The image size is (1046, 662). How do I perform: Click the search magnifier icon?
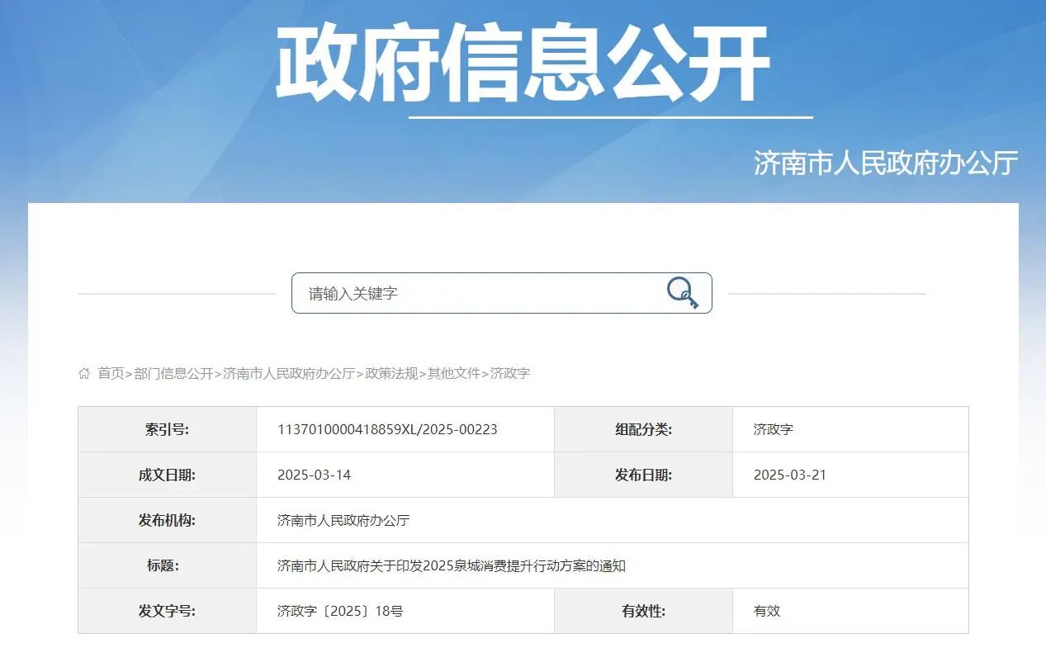[683, 293]
